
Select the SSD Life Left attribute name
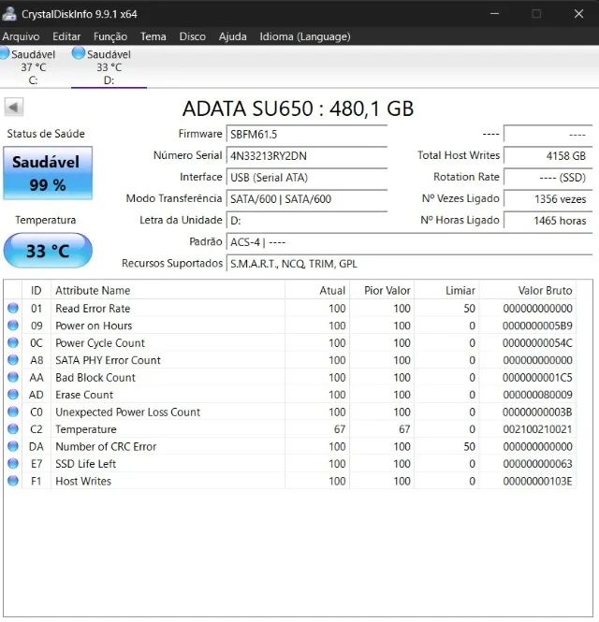86,464
